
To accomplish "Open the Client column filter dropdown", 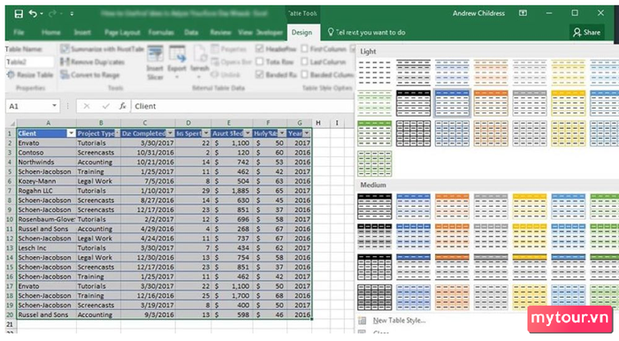I will point(71,133).
